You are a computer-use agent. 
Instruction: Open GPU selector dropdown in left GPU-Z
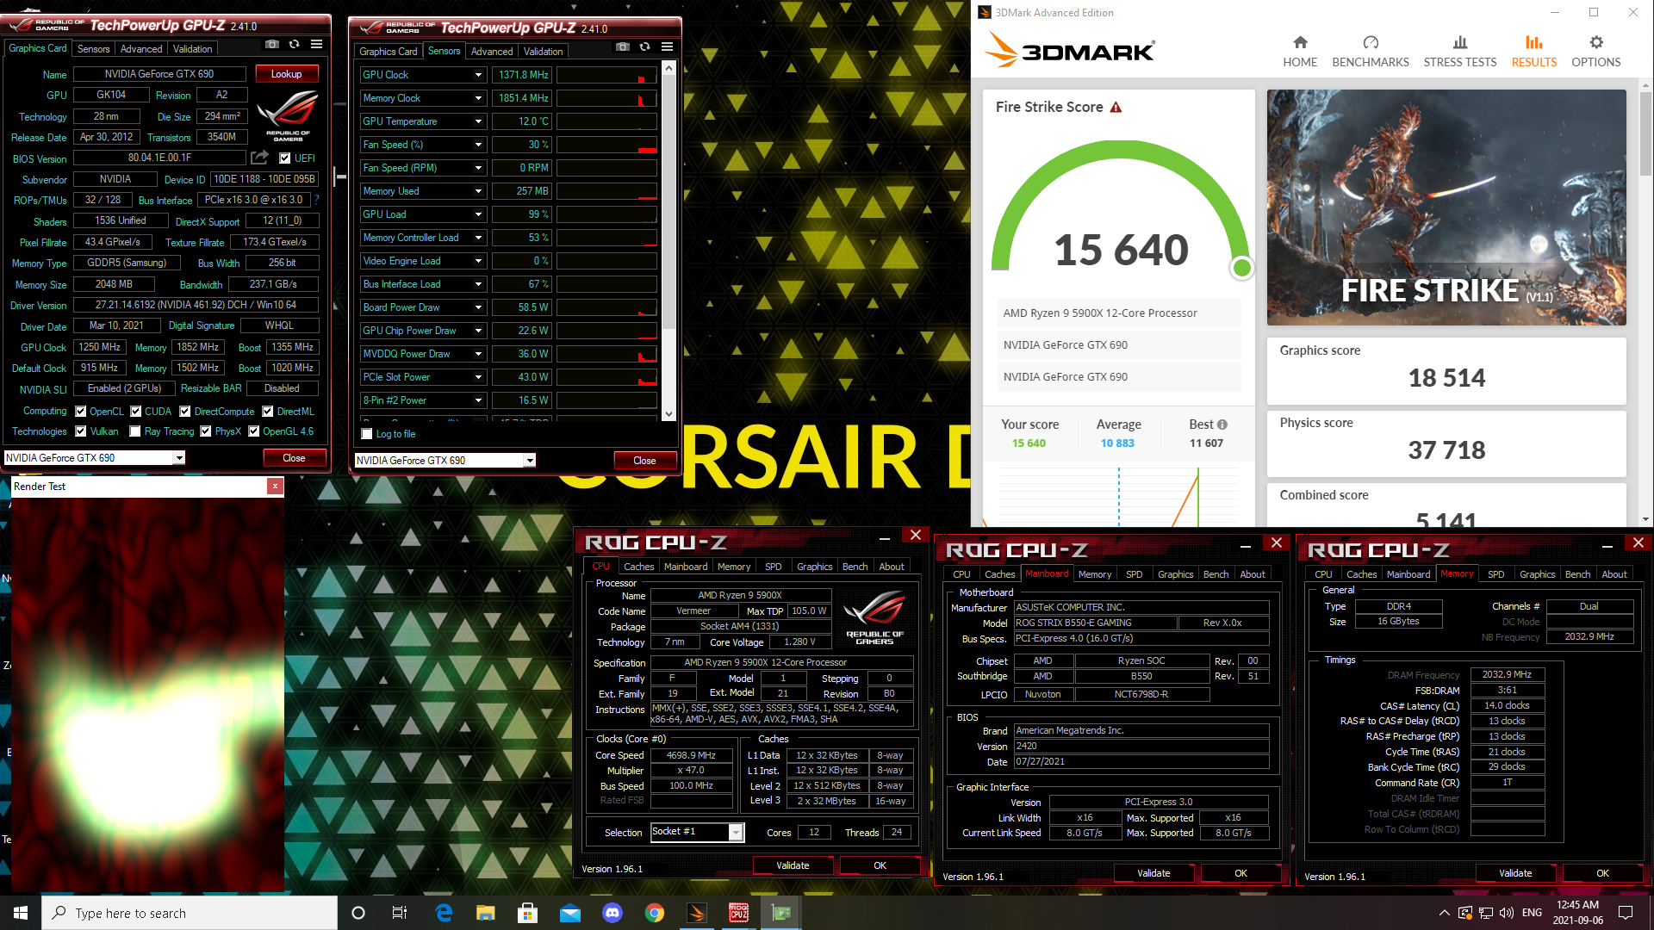[179, 458]
